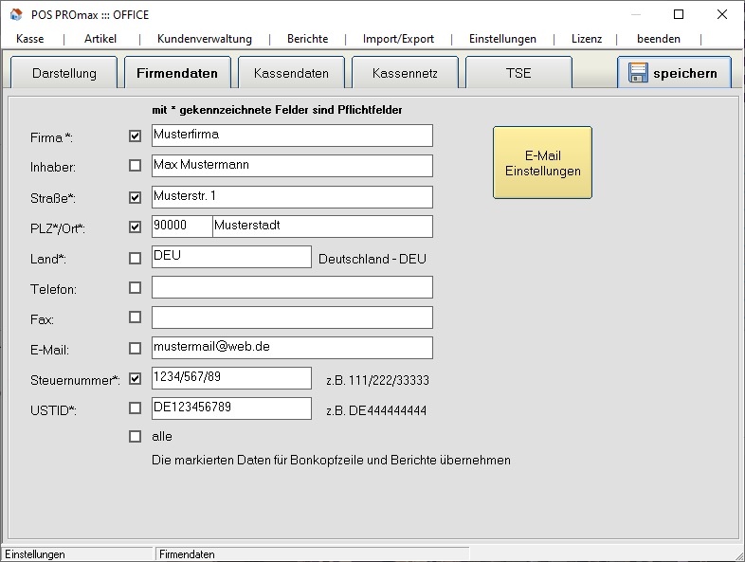Click into the Firma field 'Musterfirma'
The image size is (745, 562).
click(292, 136)
